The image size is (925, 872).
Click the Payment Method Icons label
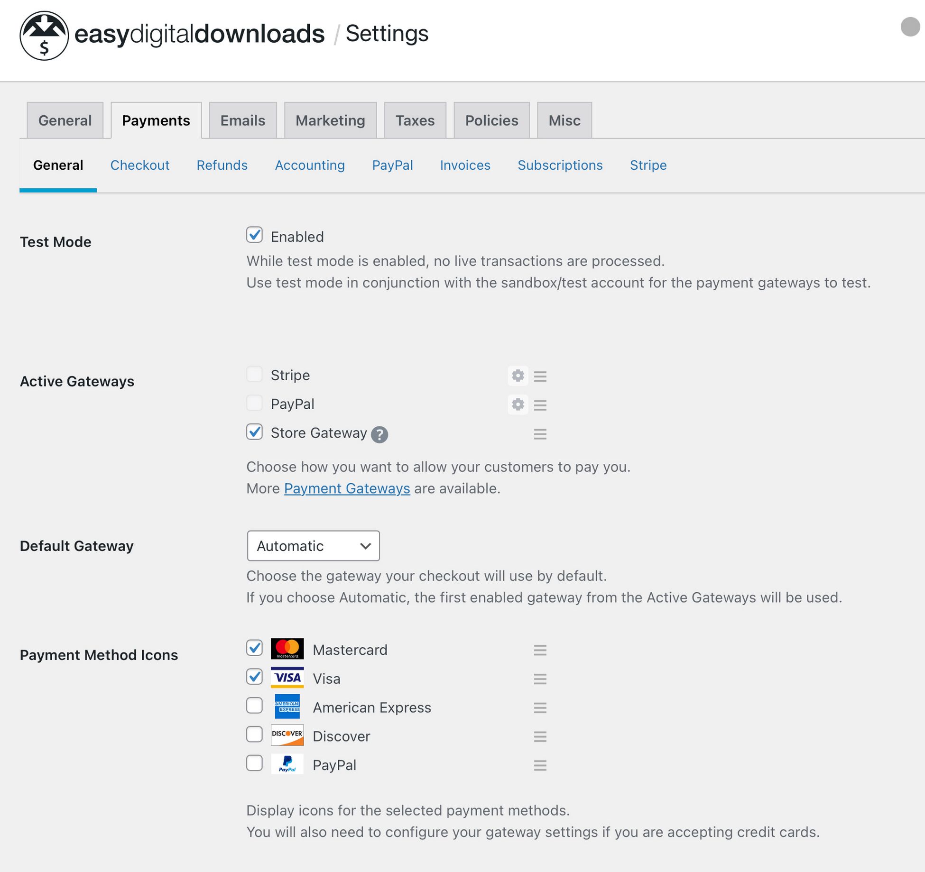tap(99, 655)
